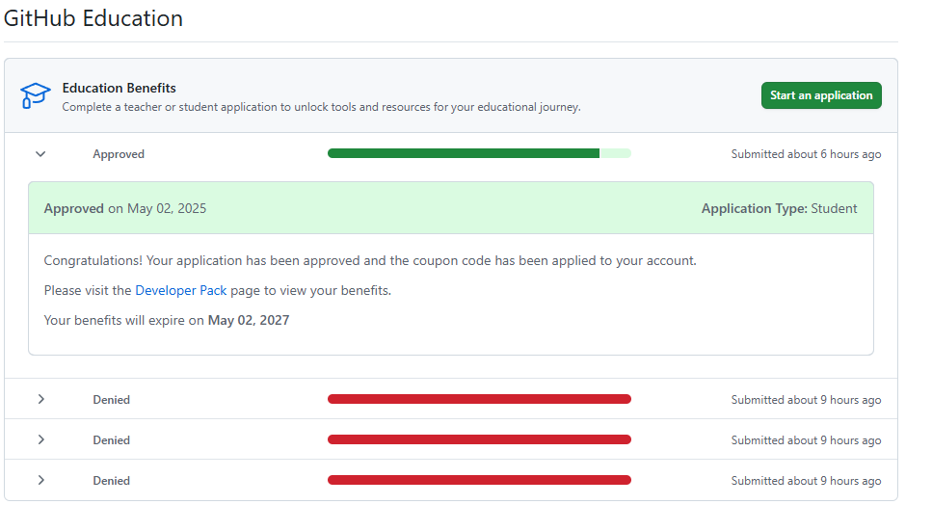The height and width of the screenshot is (531, 932).
Task: Expand the third Denied application chevron
Action: [41, 480]
